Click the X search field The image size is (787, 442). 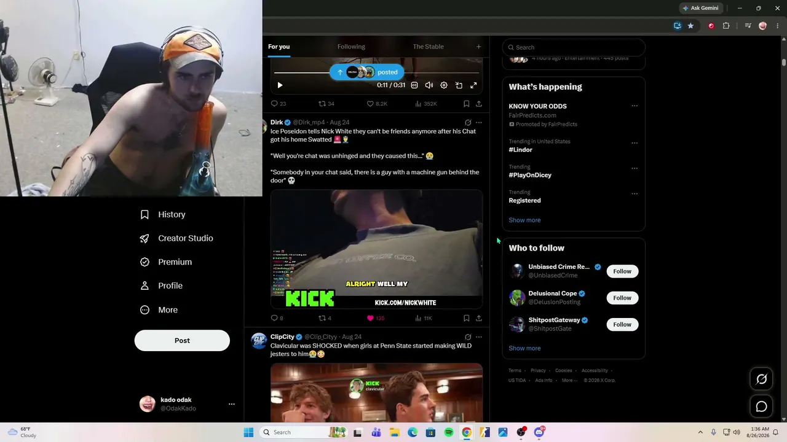(x=574, y=47)
